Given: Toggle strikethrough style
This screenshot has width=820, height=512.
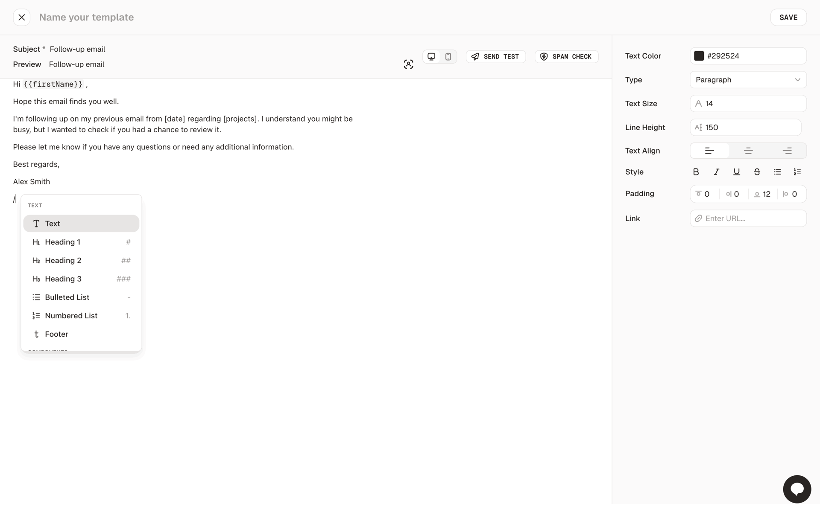Looking at the screenshot, I should (757, 172).
